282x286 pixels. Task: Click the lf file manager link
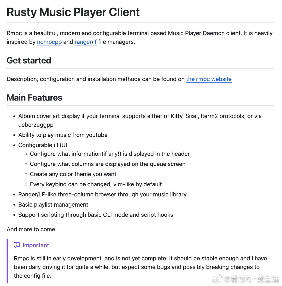(x=95, y=42)
